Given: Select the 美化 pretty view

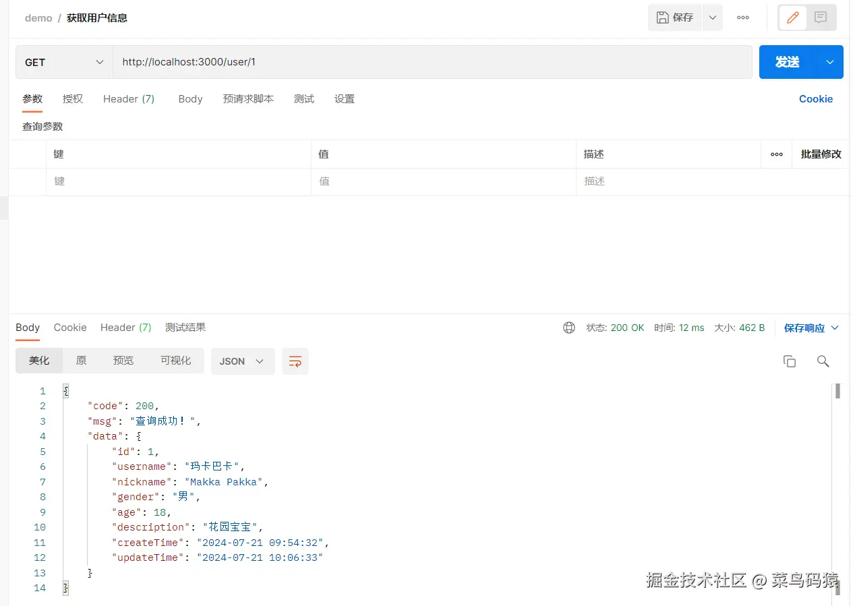Looking at the screenshot, I should pos(39,361).
